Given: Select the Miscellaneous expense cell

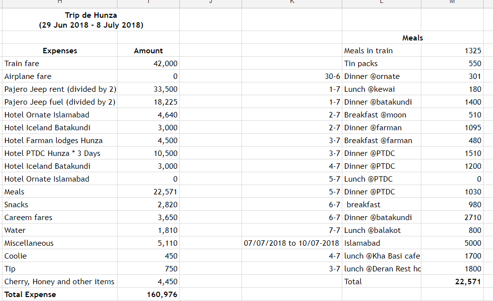Looking at the screenshot, I should point(60,243).
